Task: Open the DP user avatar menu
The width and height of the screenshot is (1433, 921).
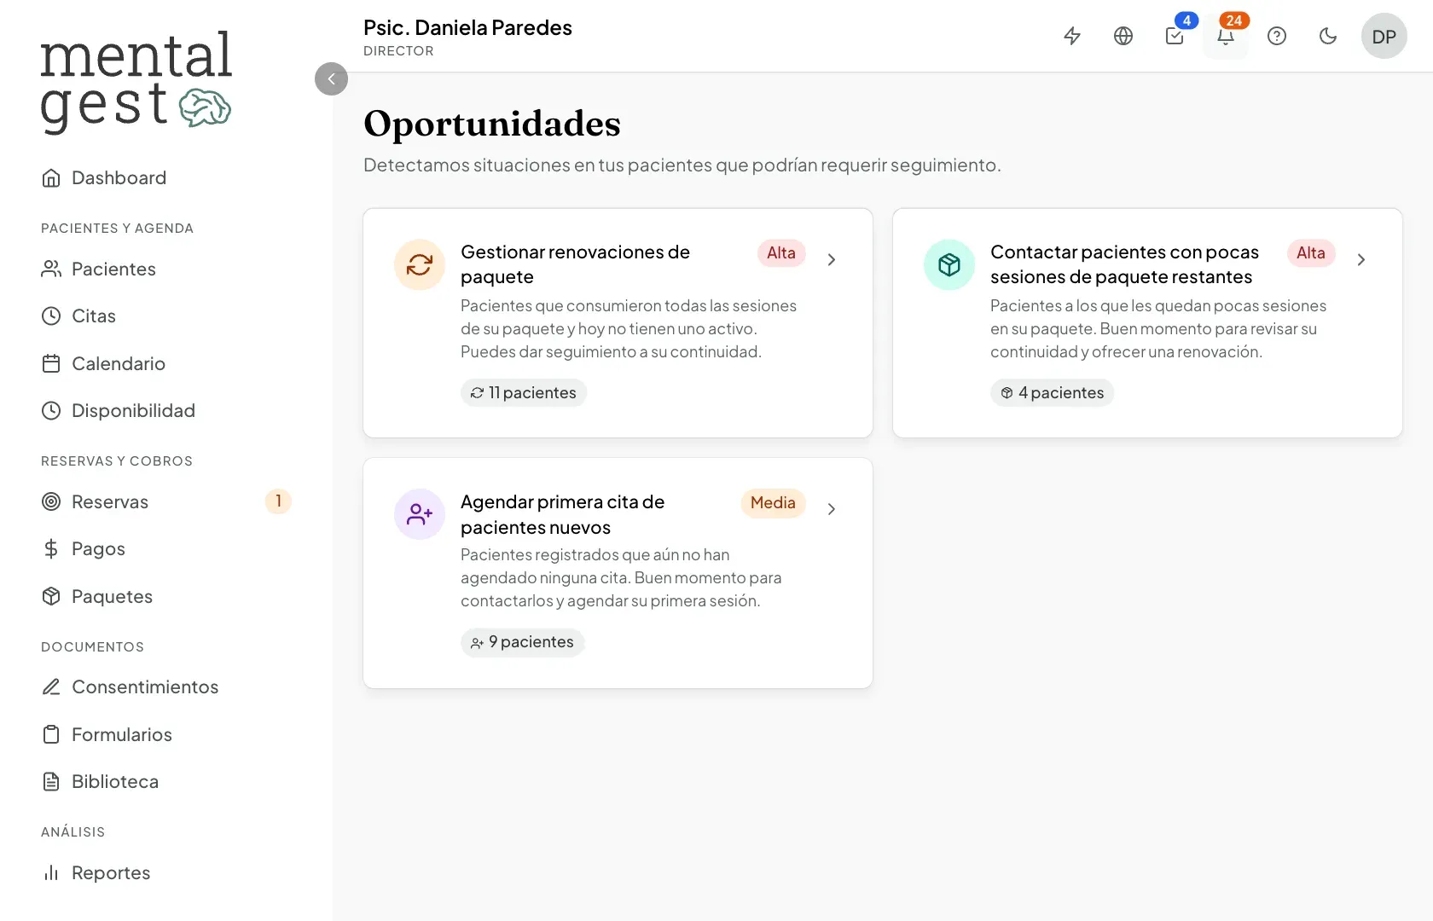Action: (1384, 36)
